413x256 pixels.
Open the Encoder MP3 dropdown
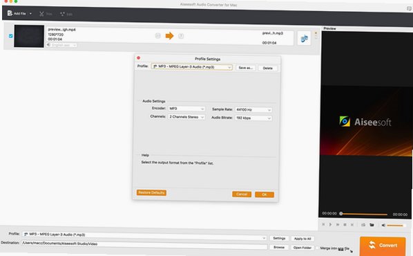click(x=186, y=109)
